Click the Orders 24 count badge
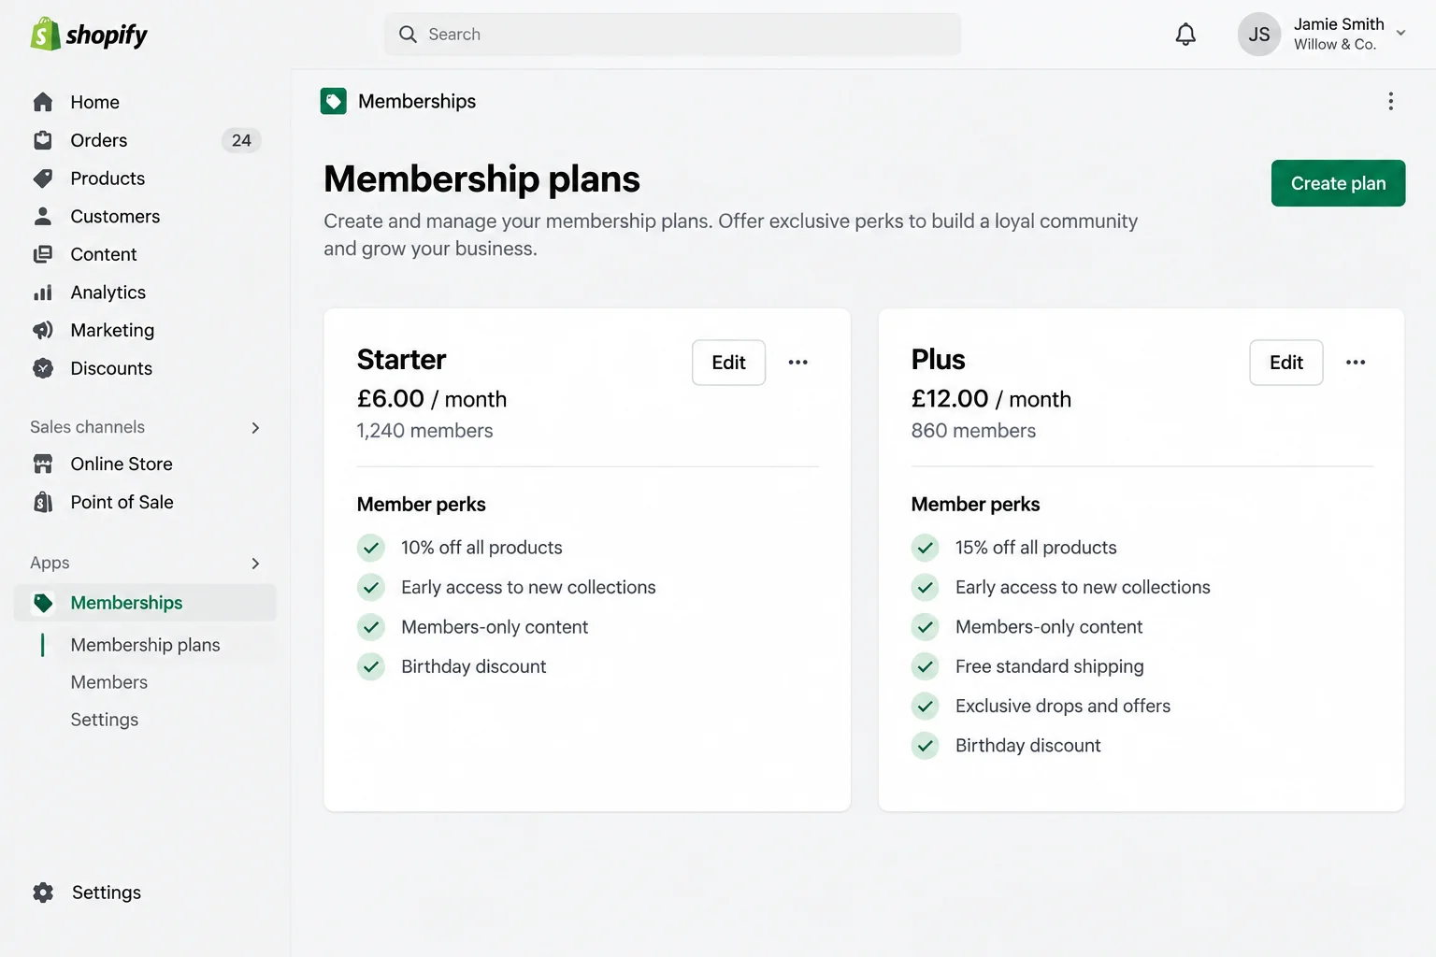Viewport: 1436px width, 957px height. pyautogui.click(x=241, y=140)
